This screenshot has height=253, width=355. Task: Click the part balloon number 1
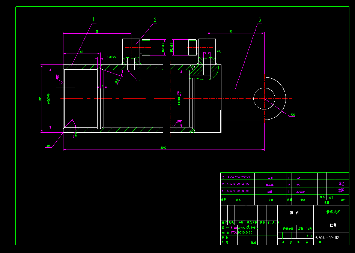[x=93, y=20]
